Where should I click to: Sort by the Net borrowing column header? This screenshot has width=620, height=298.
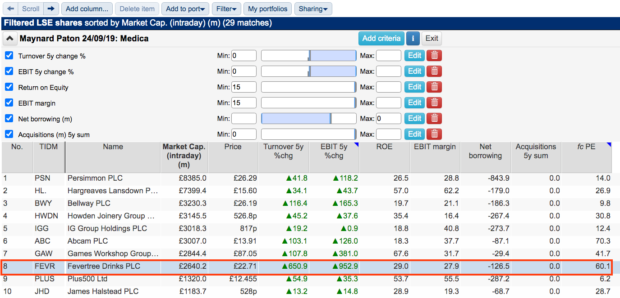click(486, 157)
